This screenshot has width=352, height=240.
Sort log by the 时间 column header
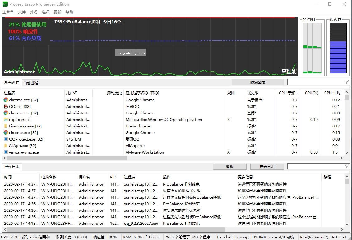point(21,177)
